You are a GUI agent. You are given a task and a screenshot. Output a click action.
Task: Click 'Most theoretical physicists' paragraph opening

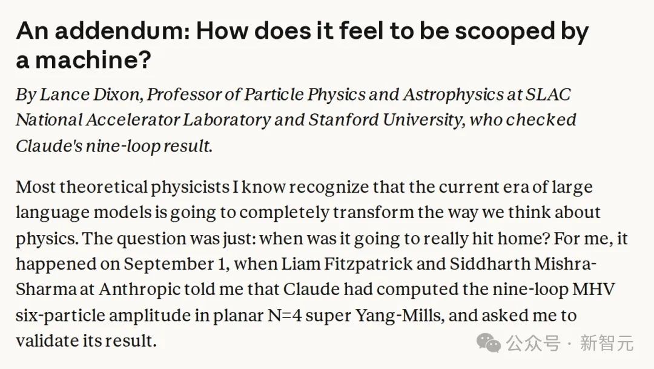(x=122, y=187)
